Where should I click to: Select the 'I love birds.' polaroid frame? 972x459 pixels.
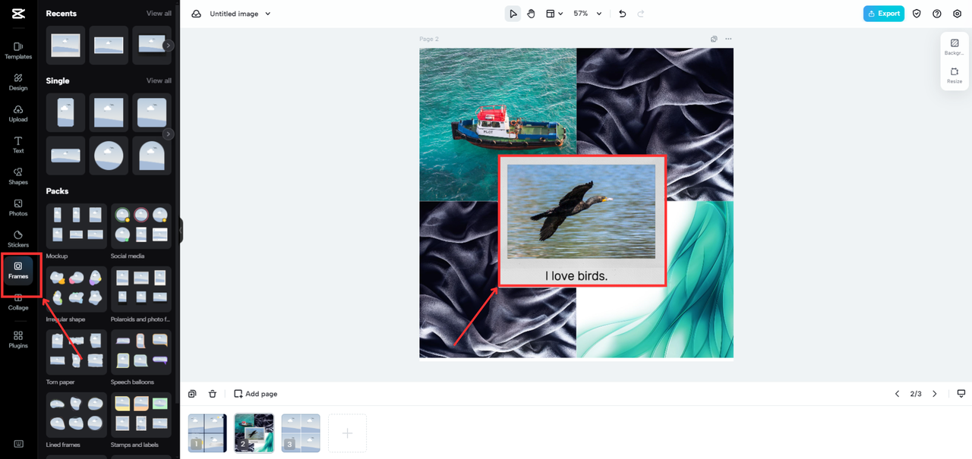[582, 222]
